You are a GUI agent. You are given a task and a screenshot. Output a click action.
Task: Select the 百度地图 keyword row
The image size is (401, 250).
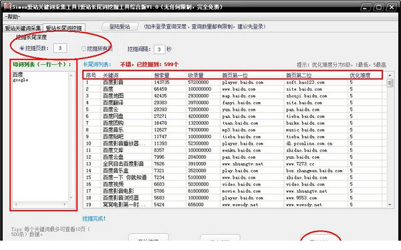[x=113, y=96]
